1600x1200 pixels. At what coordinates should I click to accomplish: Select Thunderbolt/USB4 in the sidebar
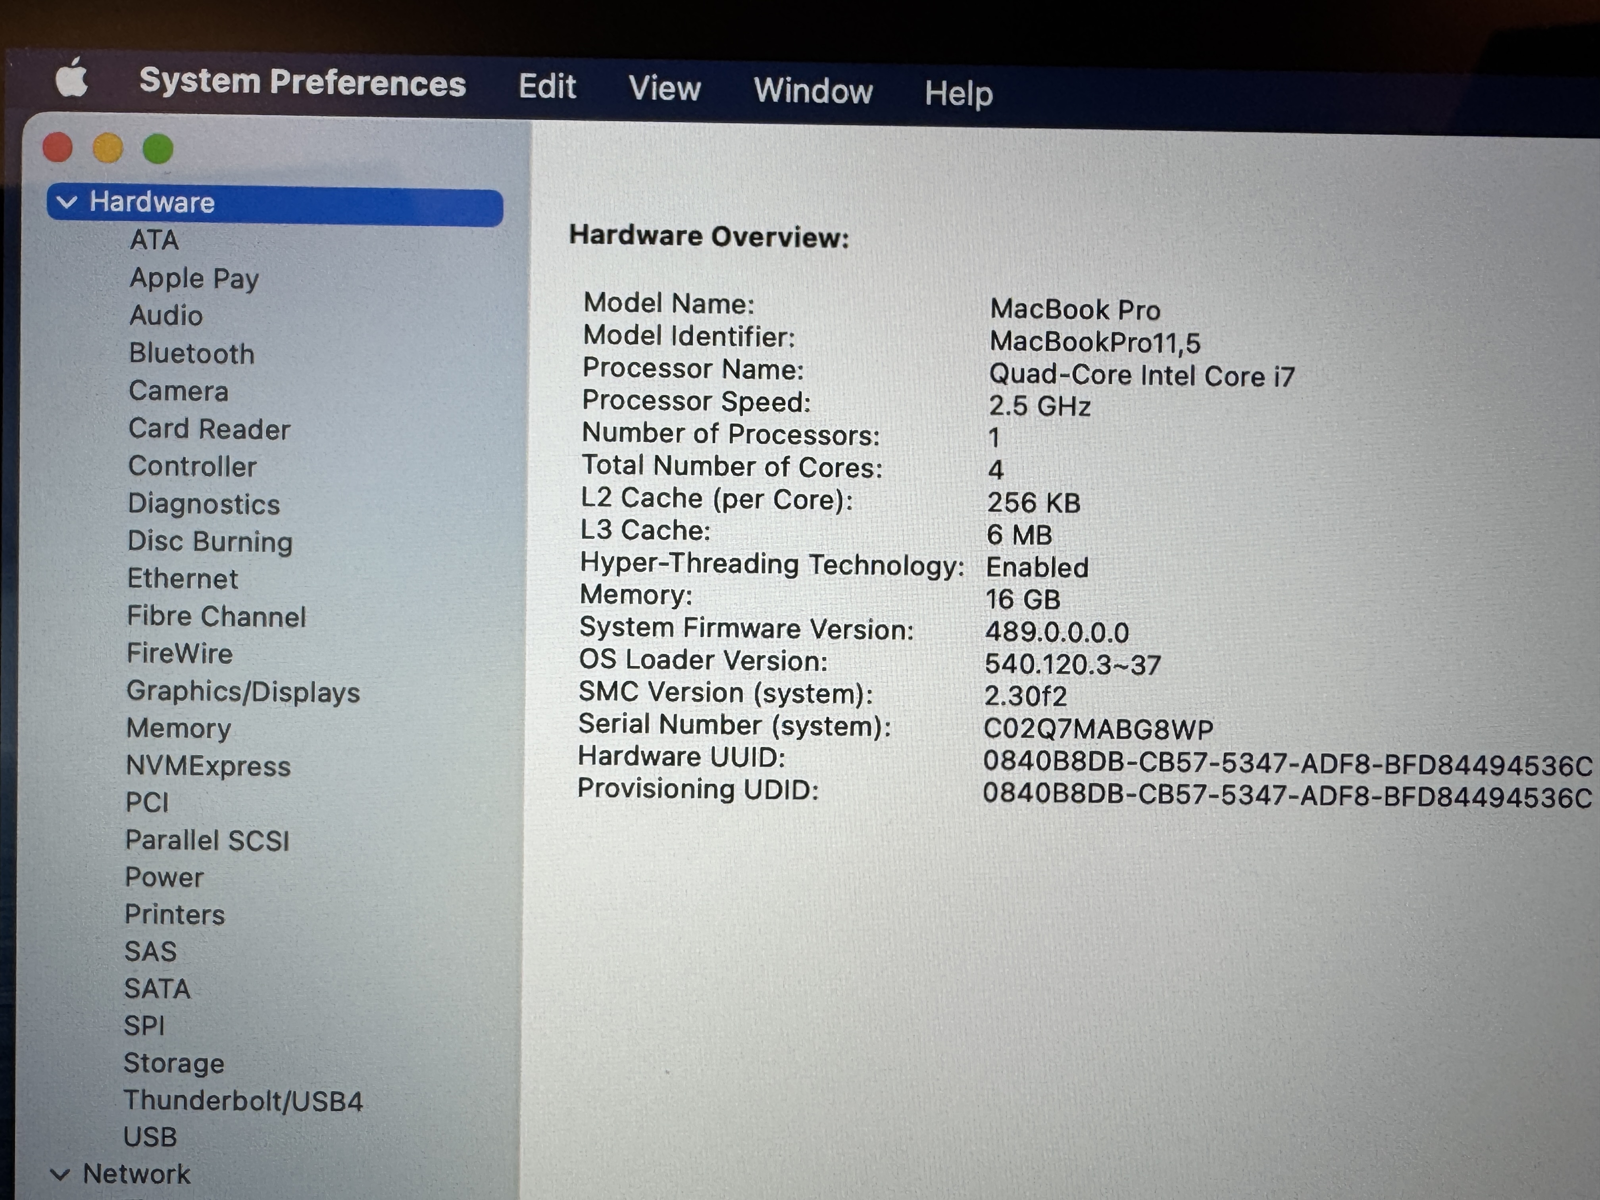point(243,1101)
